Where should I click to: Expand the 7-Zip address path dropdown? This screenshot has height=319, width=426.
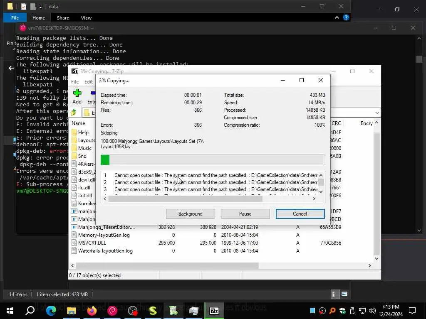(x=377, y=113)
